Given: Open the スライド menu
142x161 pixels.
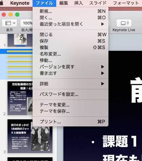Looking at the screenshot, I should (98, 3).
